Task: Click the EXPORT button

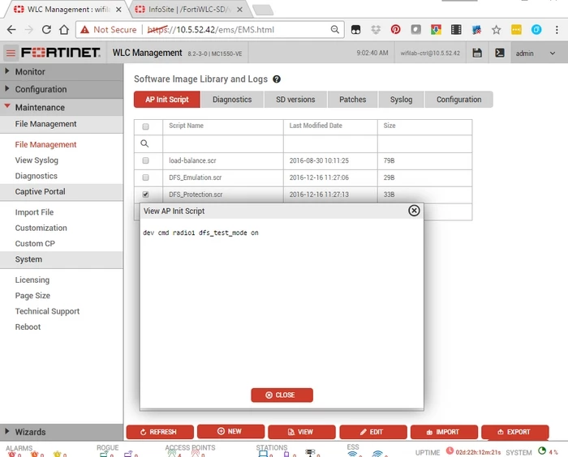Action: click(x=515, y=432)
